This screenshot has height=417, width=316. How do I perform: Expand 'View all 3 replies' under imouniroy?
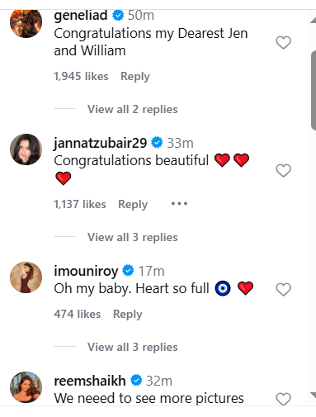click(x=133, y=347)
